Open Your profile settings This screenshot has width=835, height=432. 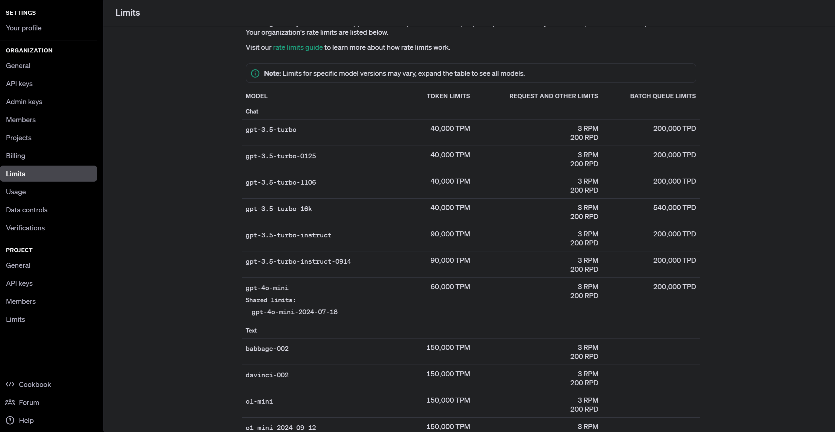(x=24, y=28)
